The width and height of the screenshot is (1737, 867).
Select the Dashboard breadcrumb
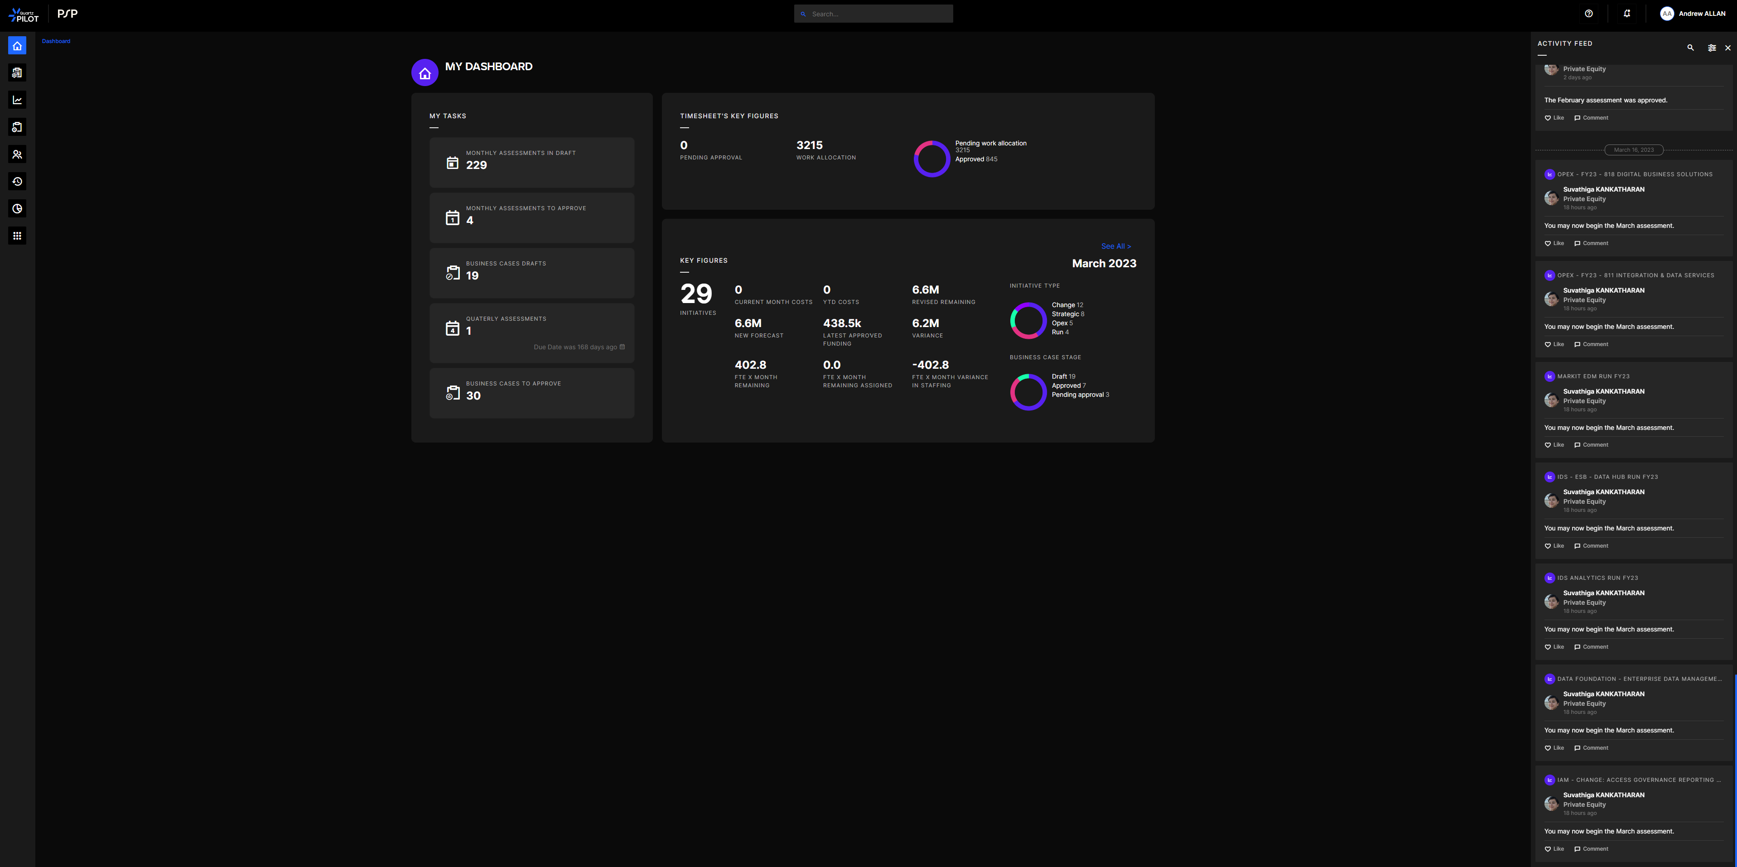(56, 41)
